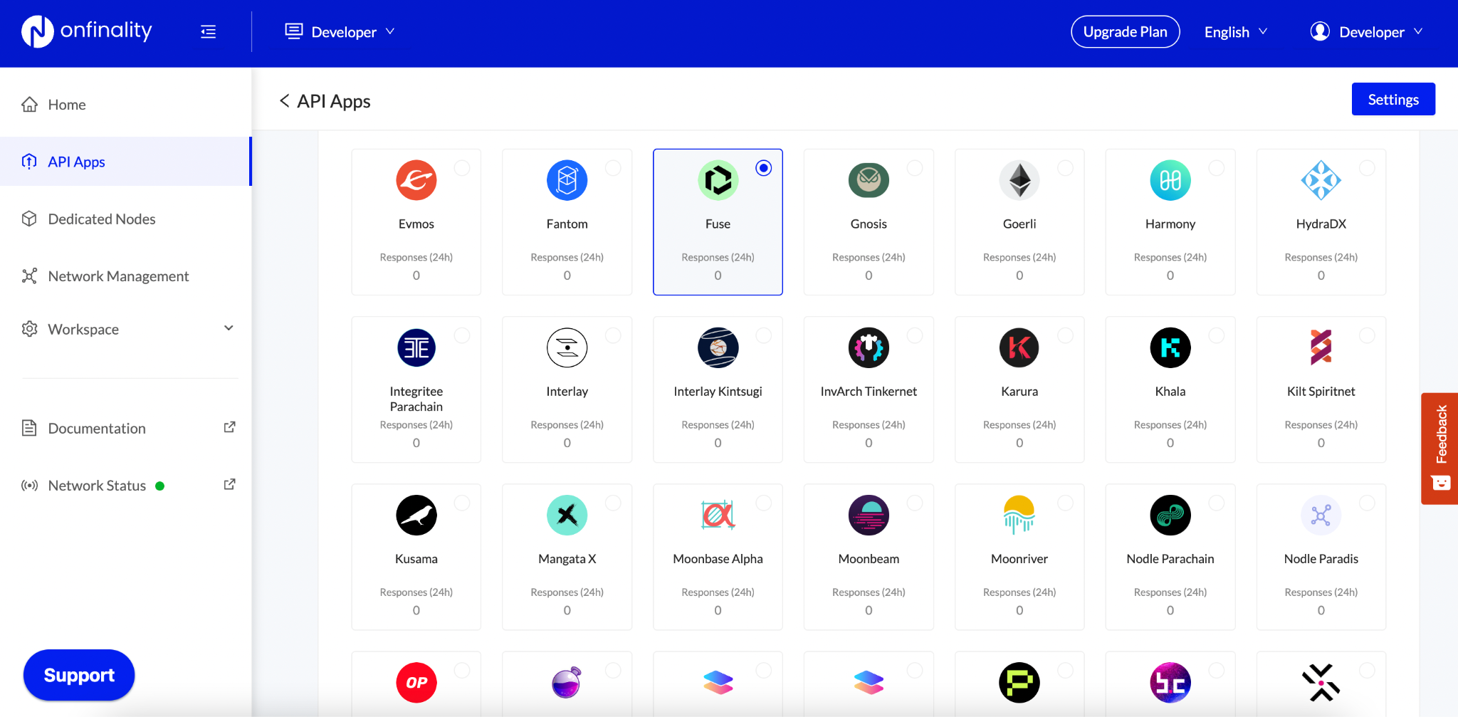Click the Nodle Paradis logo
The image size is (1458, 717).
[1321, 515]
